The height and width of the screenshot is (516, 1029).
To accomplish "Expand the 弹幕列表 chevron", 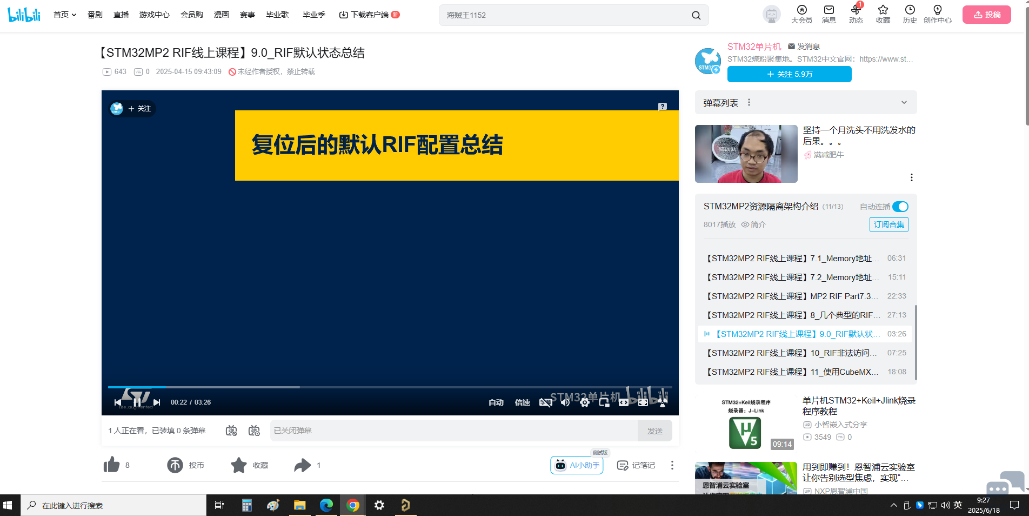I will pos(904,102).
